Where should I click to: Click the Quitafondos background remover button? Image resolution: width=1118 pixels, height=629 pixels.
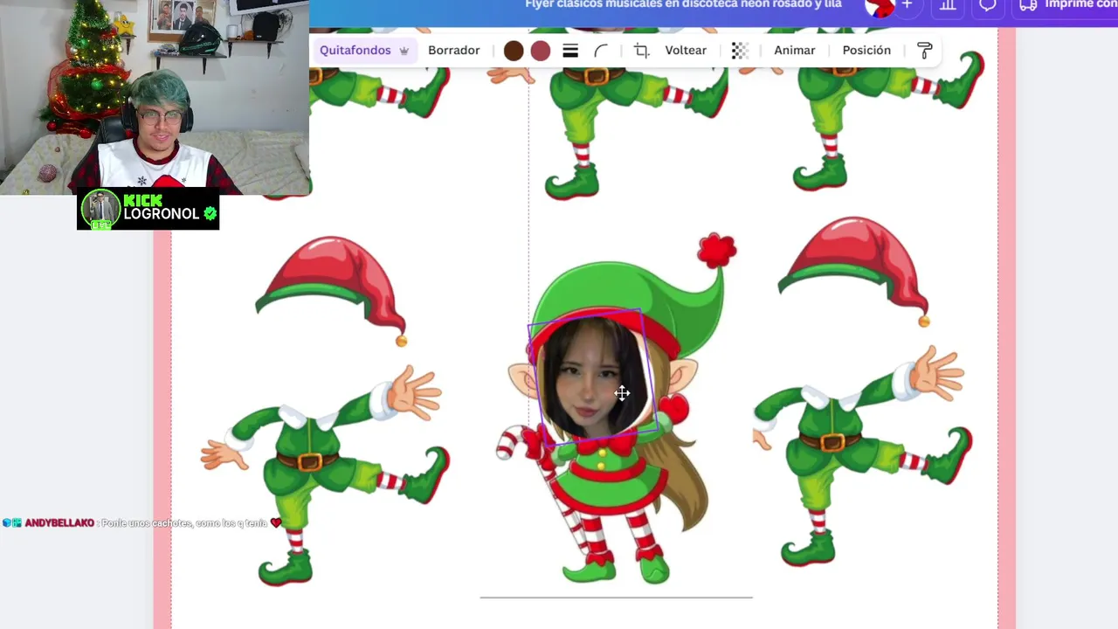click(363, 50)
